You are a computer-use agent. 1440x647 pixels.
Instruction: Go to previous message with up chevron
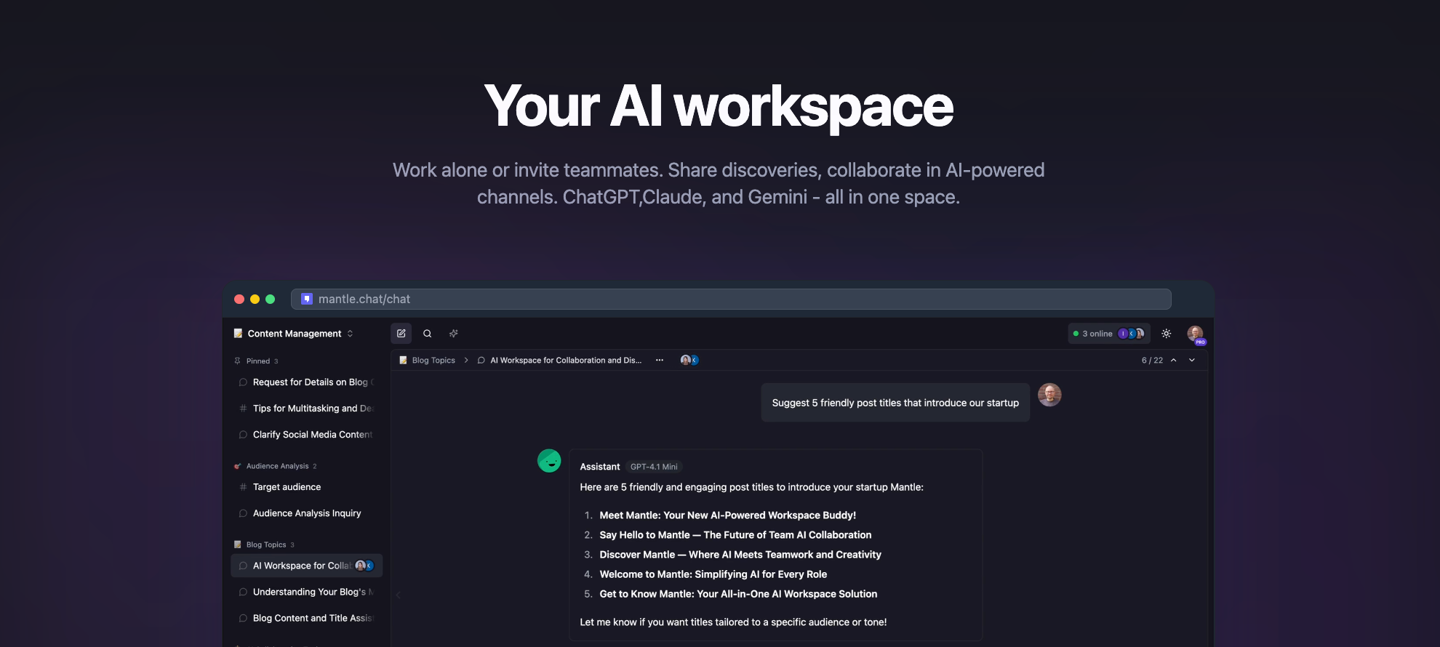[x=1174, y=360]
